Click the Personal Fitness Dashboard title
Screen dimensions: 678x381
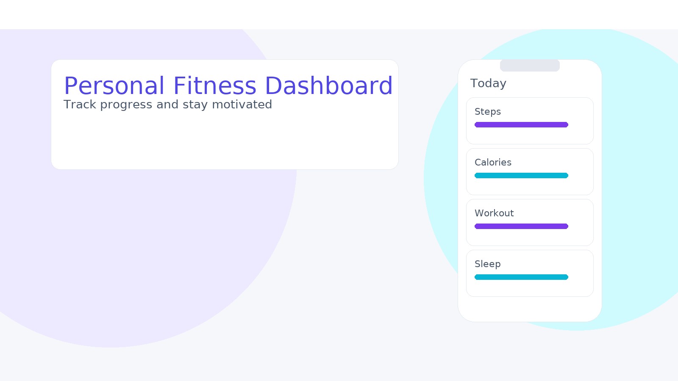(228, 86)
